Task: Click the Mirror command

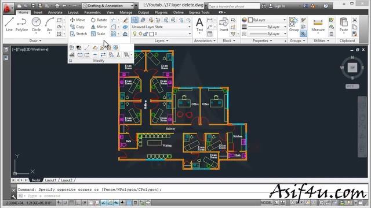Action: pos(99,27)
